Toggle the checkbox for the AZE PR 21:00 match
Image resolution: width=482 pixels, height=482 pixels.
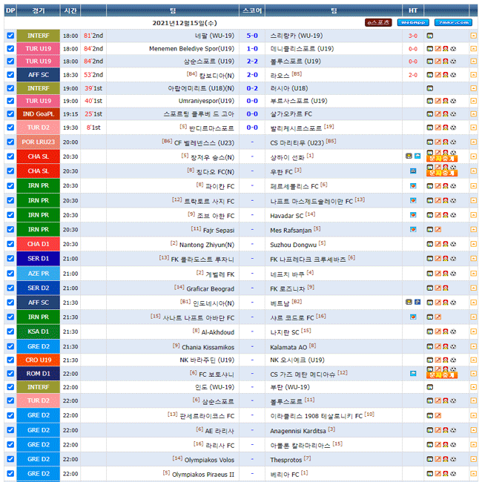(10, 274)
